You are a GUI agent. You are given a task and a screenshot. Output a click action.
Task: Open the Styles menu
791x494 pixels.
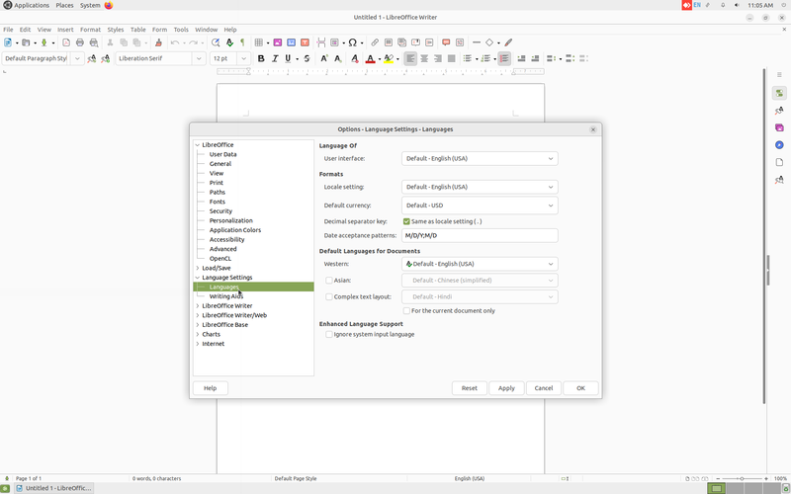coord(116,30)
